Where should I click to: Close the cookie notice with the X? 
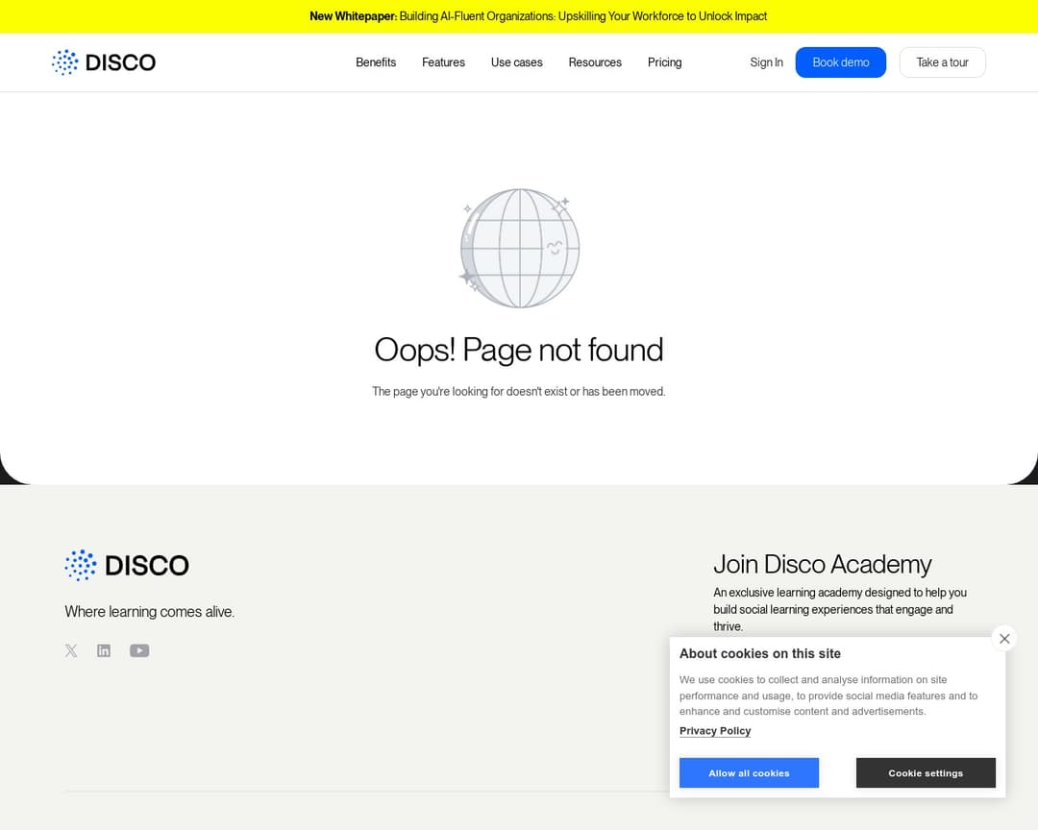click(x=1003, y=639)
